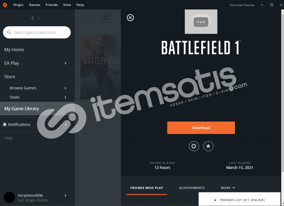
Task: Switch to the ACHIEVEMENTS tab
Action: pos(192,188)
